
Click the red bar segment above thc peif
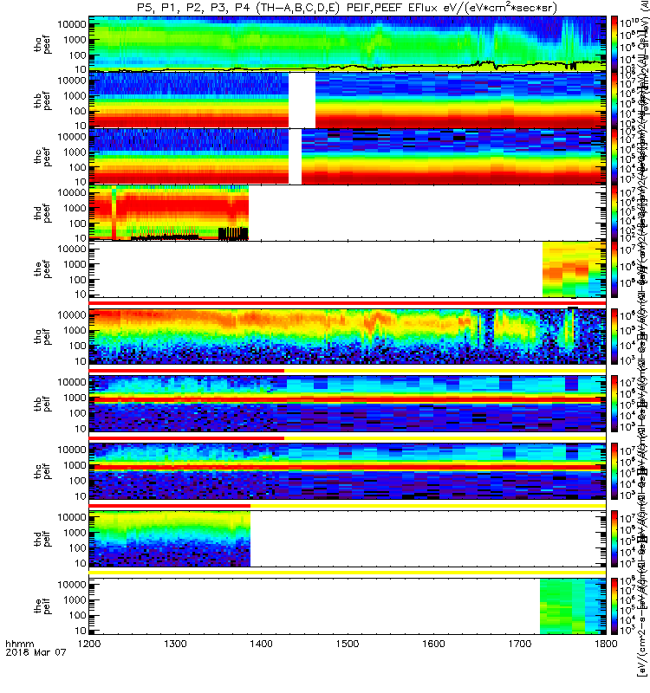click(x=186, y=438)
